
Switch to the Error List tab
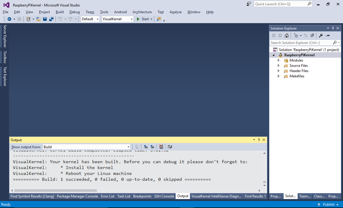coord(108,196)
